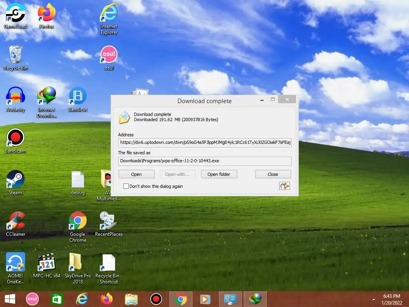
Task: Select the Firefox desktop icon
Action: [x=46, y=16]
